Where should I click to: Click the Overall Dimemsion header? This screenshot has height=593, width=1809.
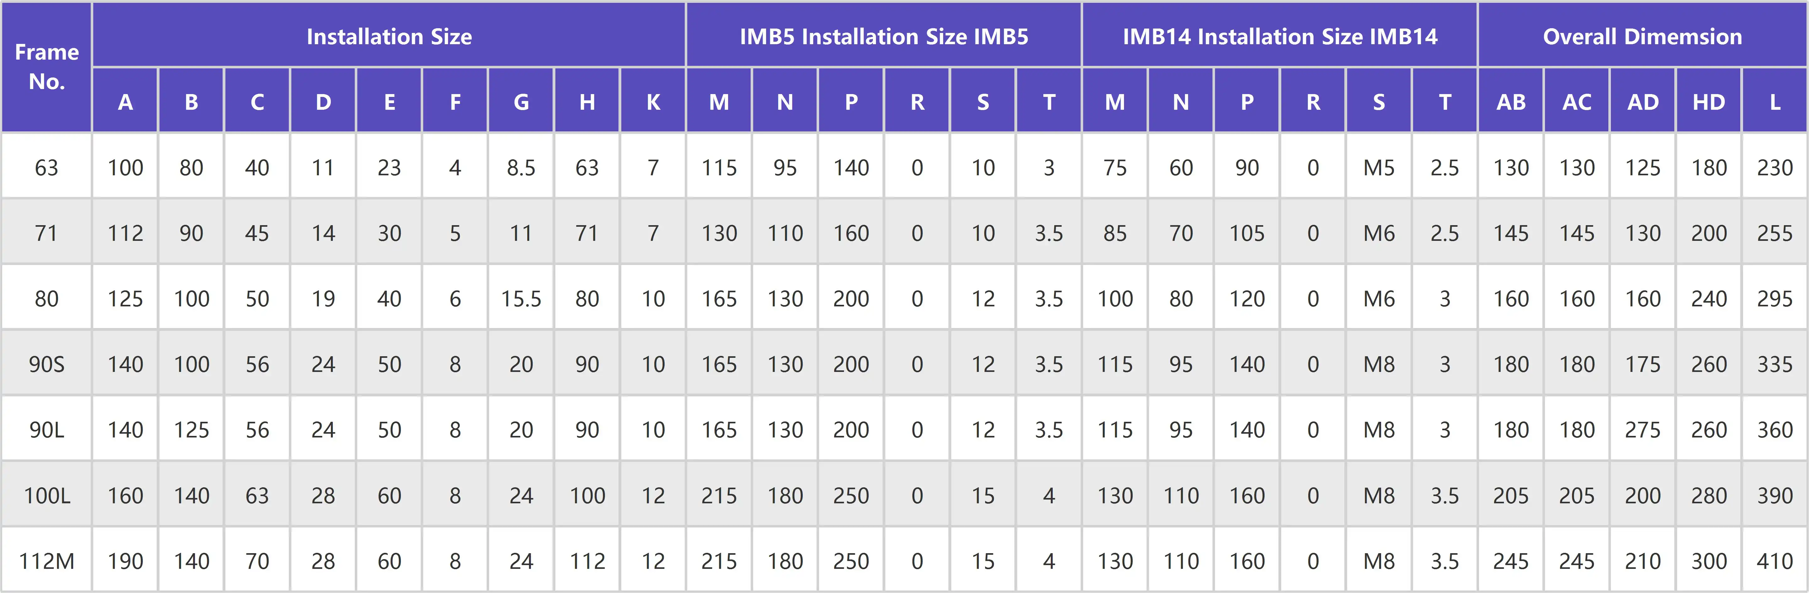pyautogui.click(x=1642, y=36)
